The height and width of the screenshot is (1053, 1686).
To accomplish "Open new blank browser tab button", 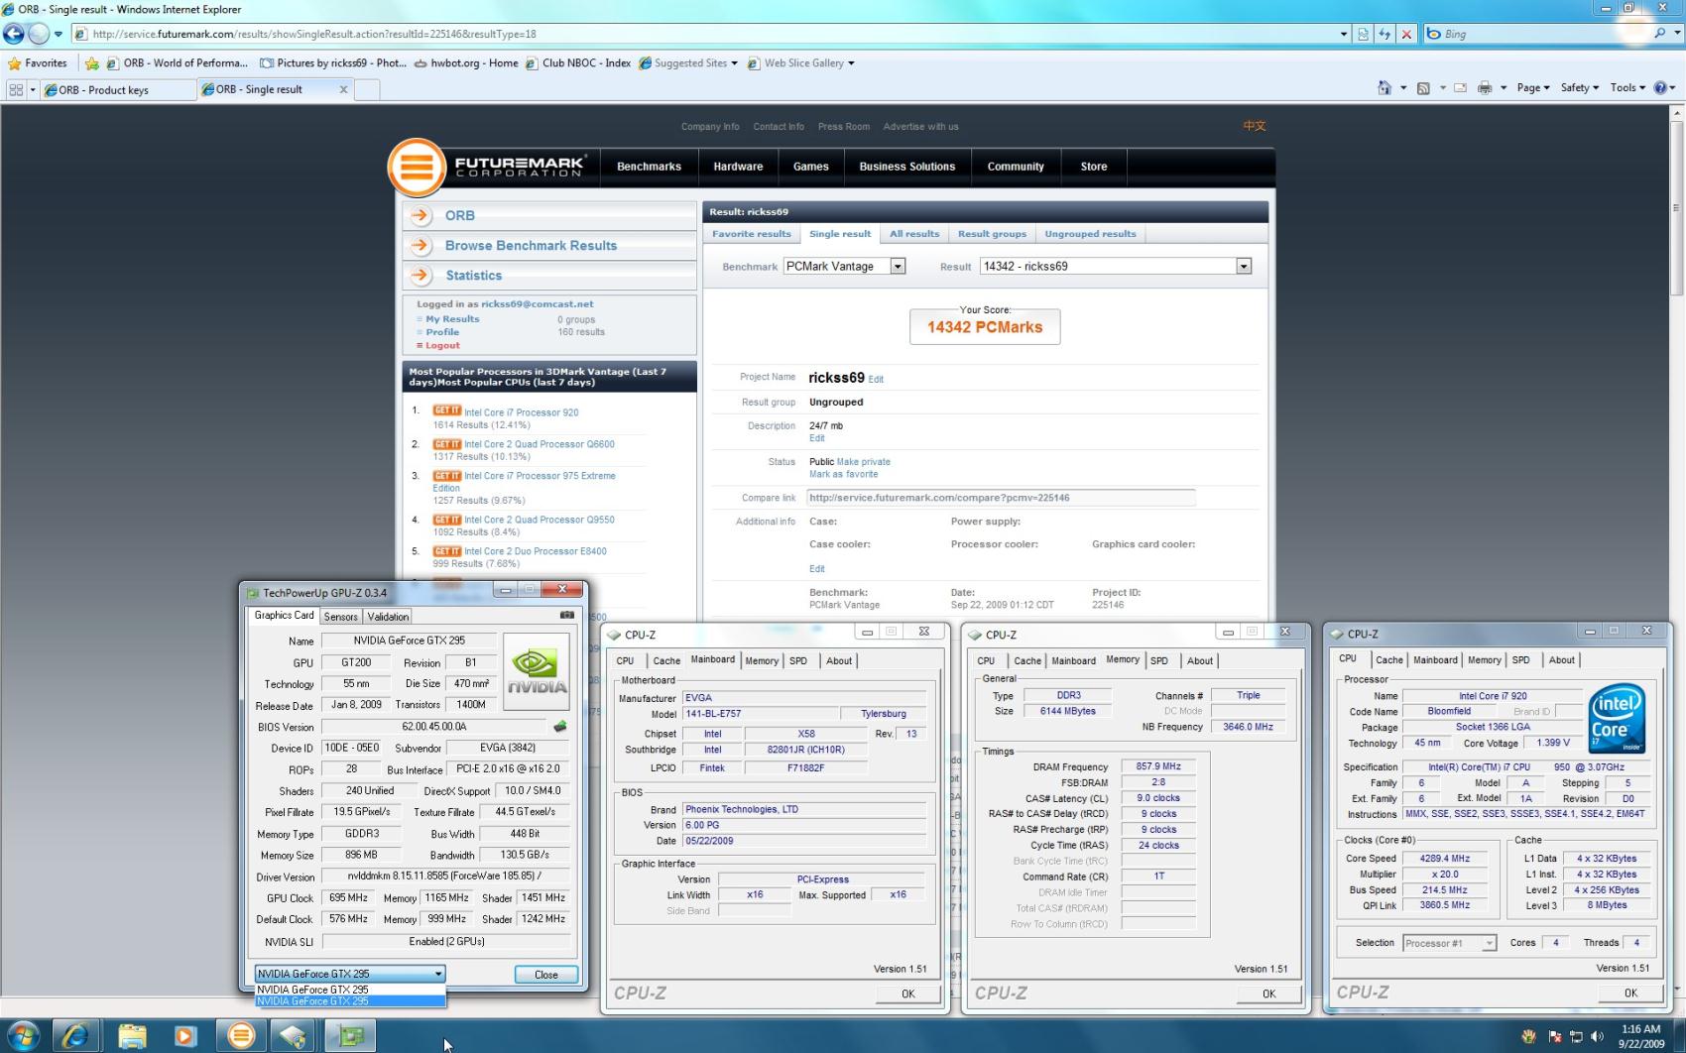I will [367, 89].
